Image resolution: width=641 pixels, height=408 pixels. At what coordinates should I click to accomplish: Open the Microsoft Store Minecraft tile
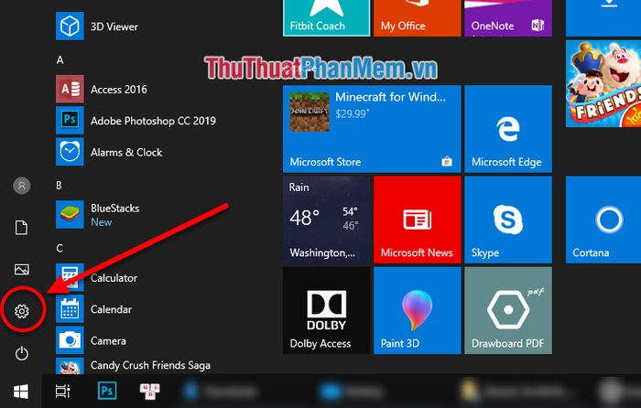(x=372, y=129)
